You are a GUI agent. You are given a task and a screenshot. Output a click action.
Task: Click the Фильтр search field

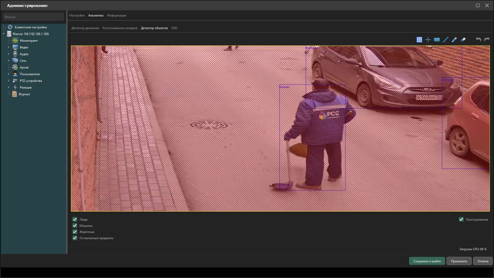pyautogui.click(x=33, y=17)
